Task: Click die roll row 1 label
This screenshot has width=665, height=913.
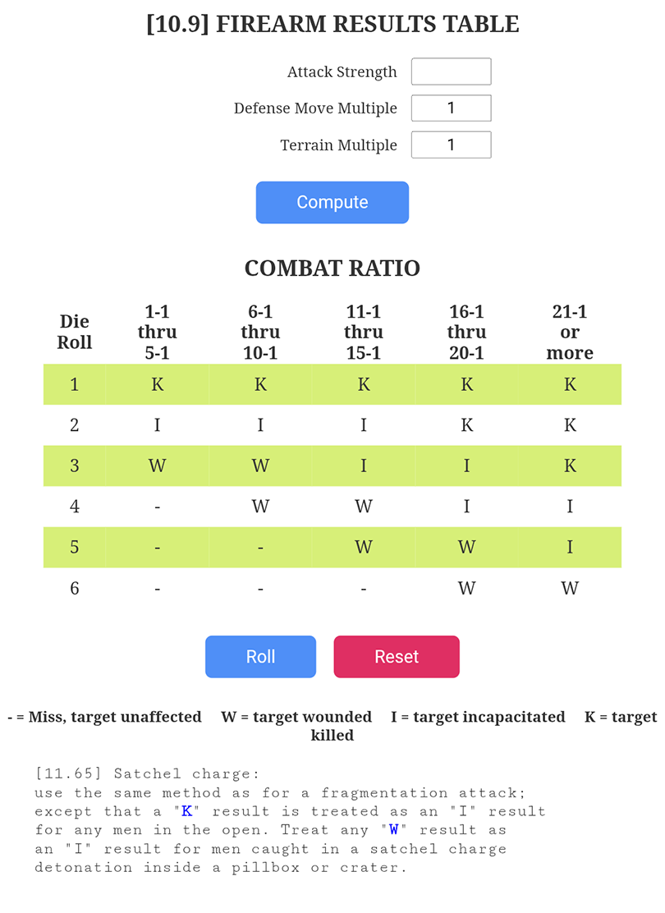Action: coord(75,384)
